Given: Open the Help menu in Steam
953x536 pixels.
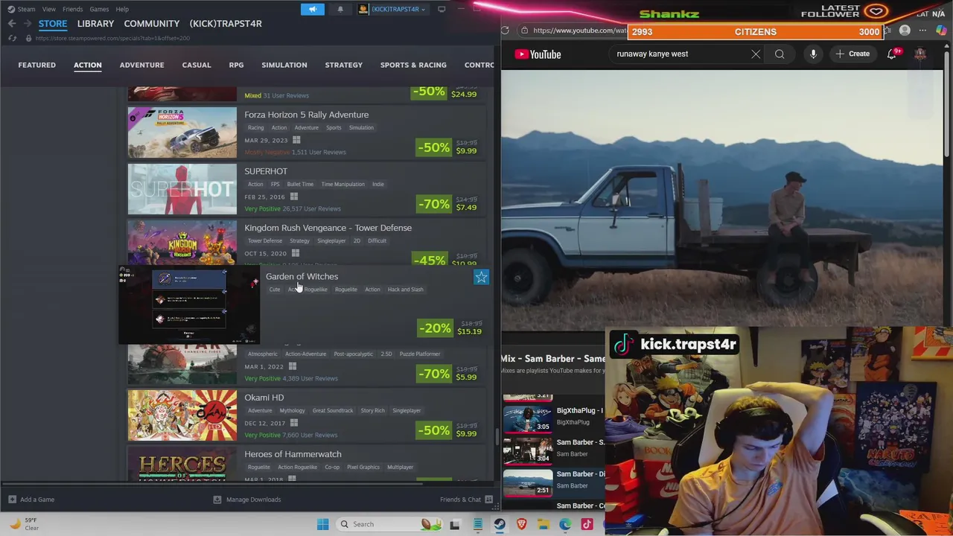Looking at the screenshot, I should [x=122, y=9].
